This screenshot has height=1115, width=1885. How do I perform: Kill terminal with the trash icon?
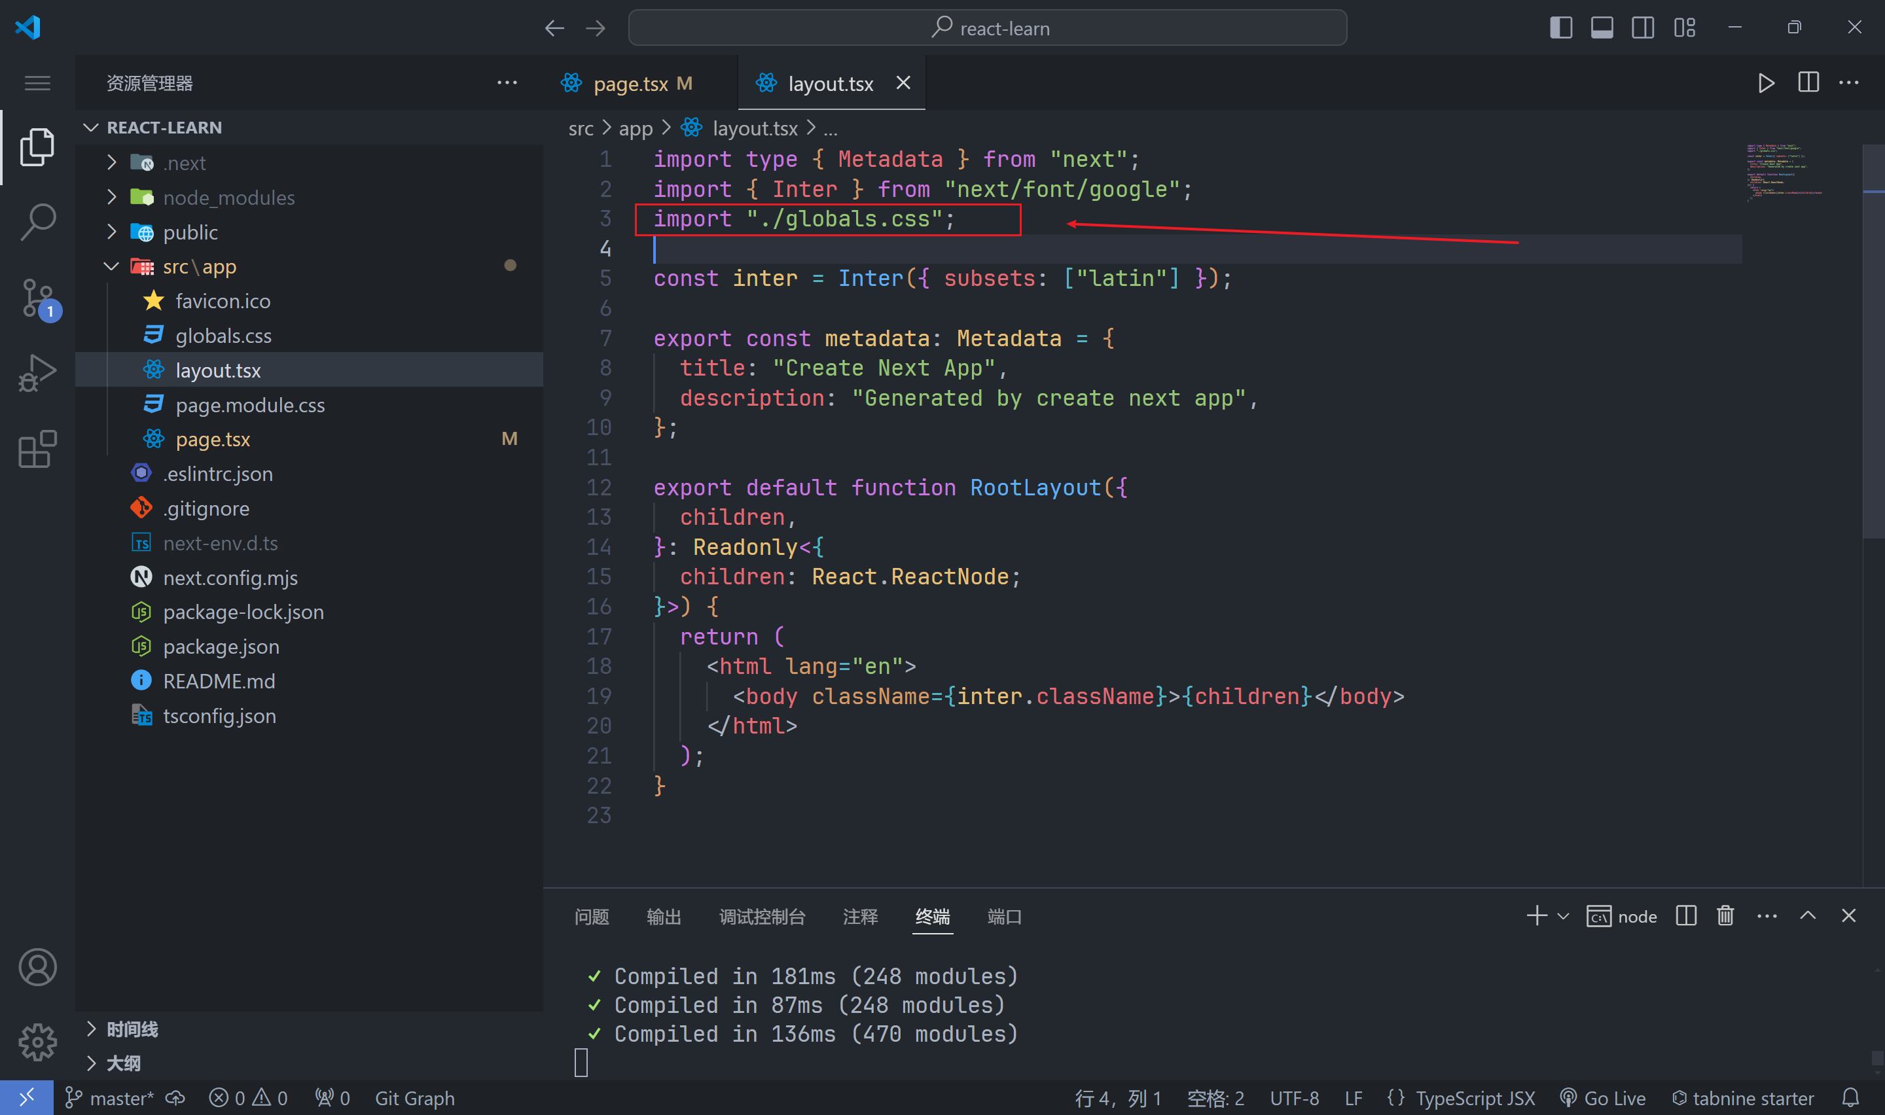point(1725,916)
